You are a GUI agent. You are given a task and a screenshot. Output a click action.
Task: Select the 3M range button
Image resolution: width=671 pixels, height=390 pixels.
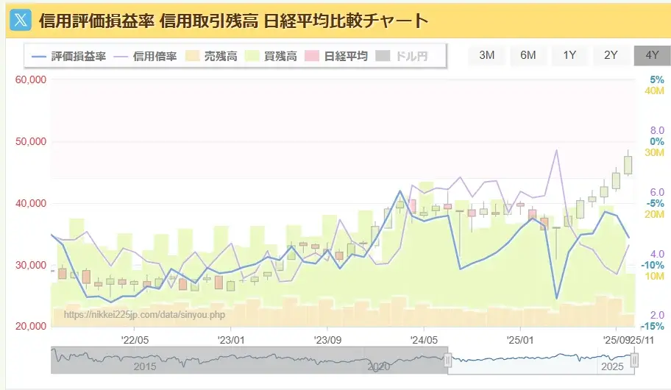pos(486,55)
